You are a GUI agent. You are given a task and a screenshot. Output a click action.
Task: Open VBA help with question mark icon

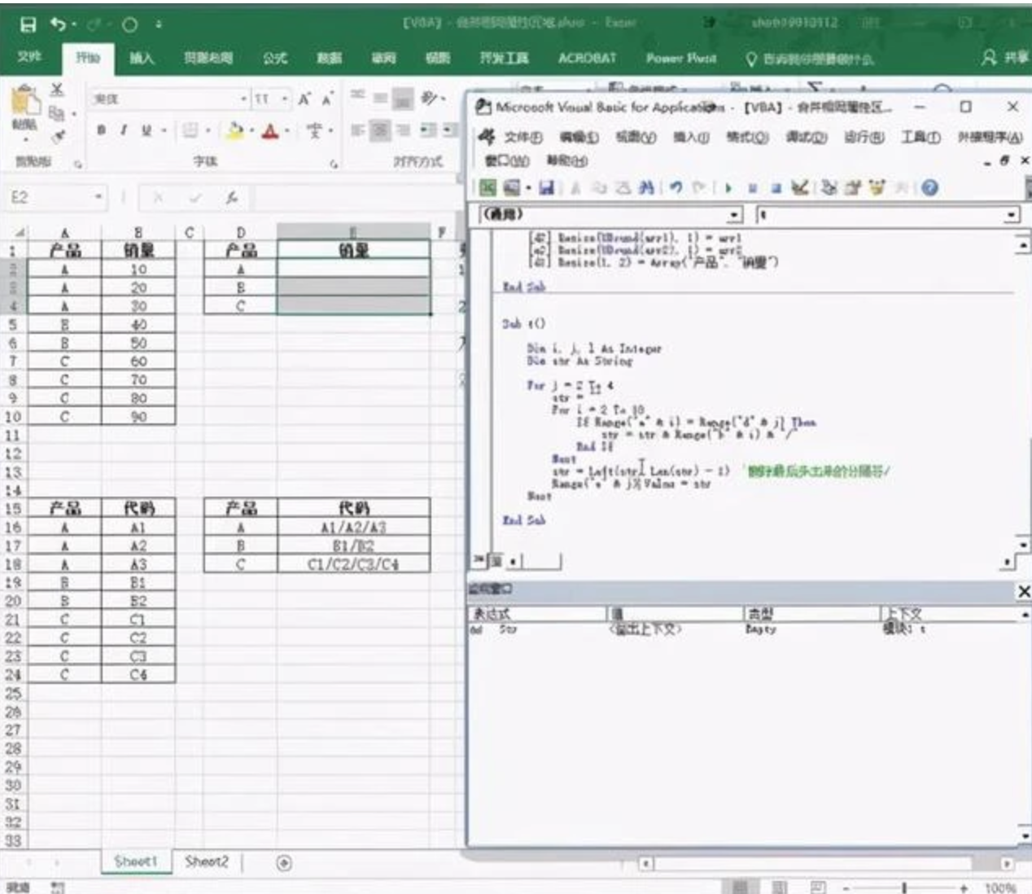[929, 188]
